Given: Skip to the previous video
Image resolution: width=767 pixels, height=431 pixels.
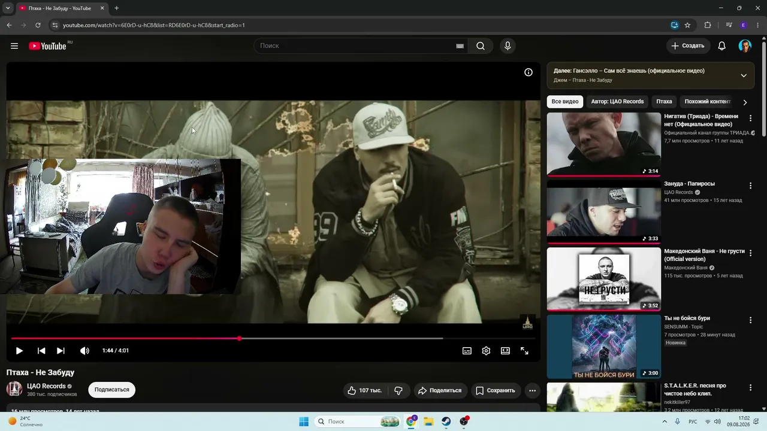Looking at the screenshot, I should click(x=41, y=351).
